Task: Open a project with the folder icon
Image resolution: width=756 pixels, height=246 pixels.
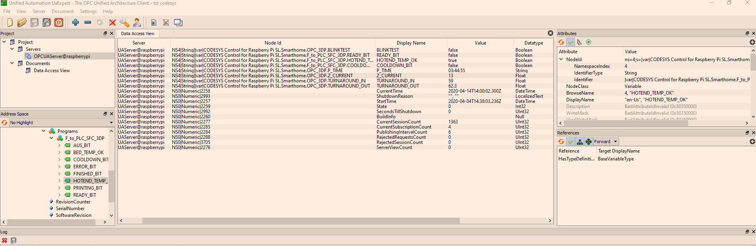Action: point(22,22)
